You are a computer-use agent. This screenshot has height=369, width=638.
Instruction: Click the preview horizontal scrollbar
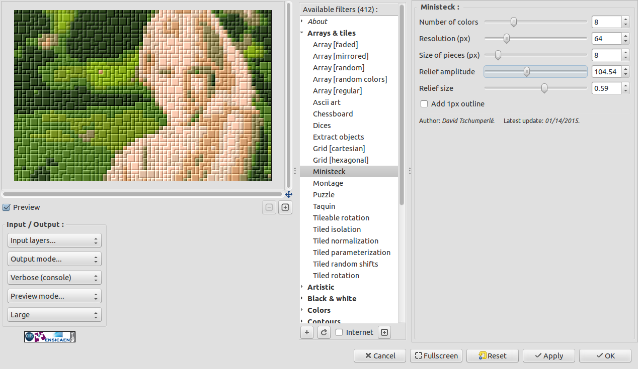pos(142,194)
